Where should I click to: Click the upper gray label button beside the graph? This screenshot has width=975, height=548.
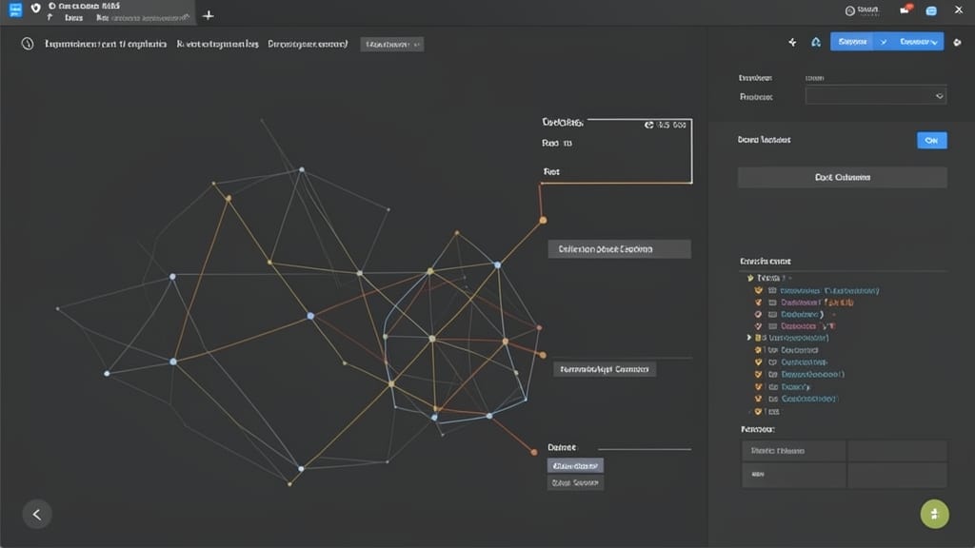(619, 249)
